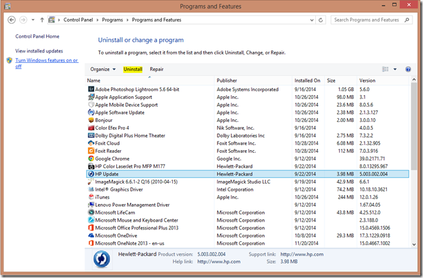The image size is (423, 278).
Task: Click the Color Efex Pro 4 icon
Action: coord(91,128)
